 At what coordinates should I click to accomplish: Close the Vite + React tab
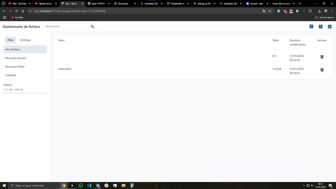pyautogui.click(x=82, y=4)
